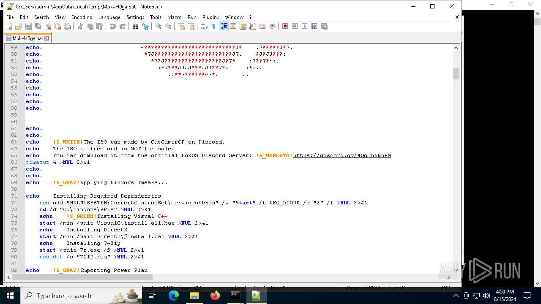Click the horizontal scrollbar thumb in Notepad++
Viewport: 541px width, 304px height.
pos(82,277)
